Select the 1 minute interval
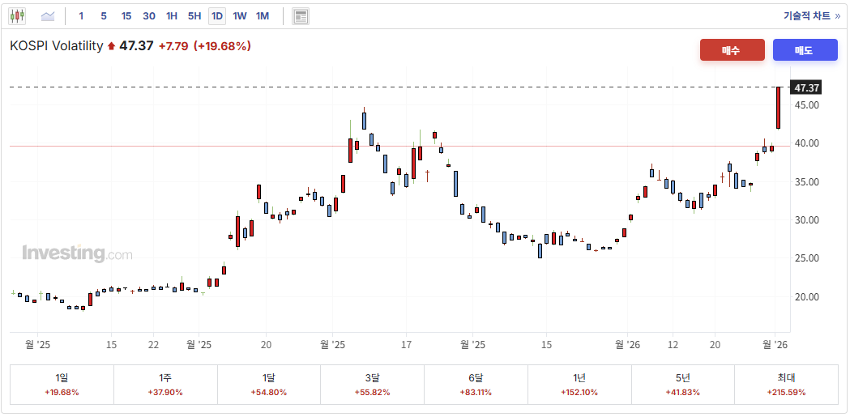Screen dimensions: 850x417 pos(81,16)
